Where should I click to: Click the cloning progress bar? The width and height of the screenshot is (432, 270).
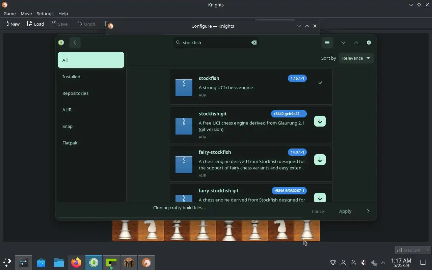click(179, 218)
